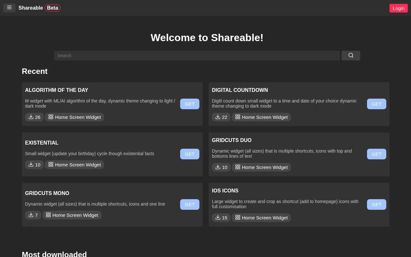
Task: Get the Gridcuts Duo widget
Action: pos(377,154)
